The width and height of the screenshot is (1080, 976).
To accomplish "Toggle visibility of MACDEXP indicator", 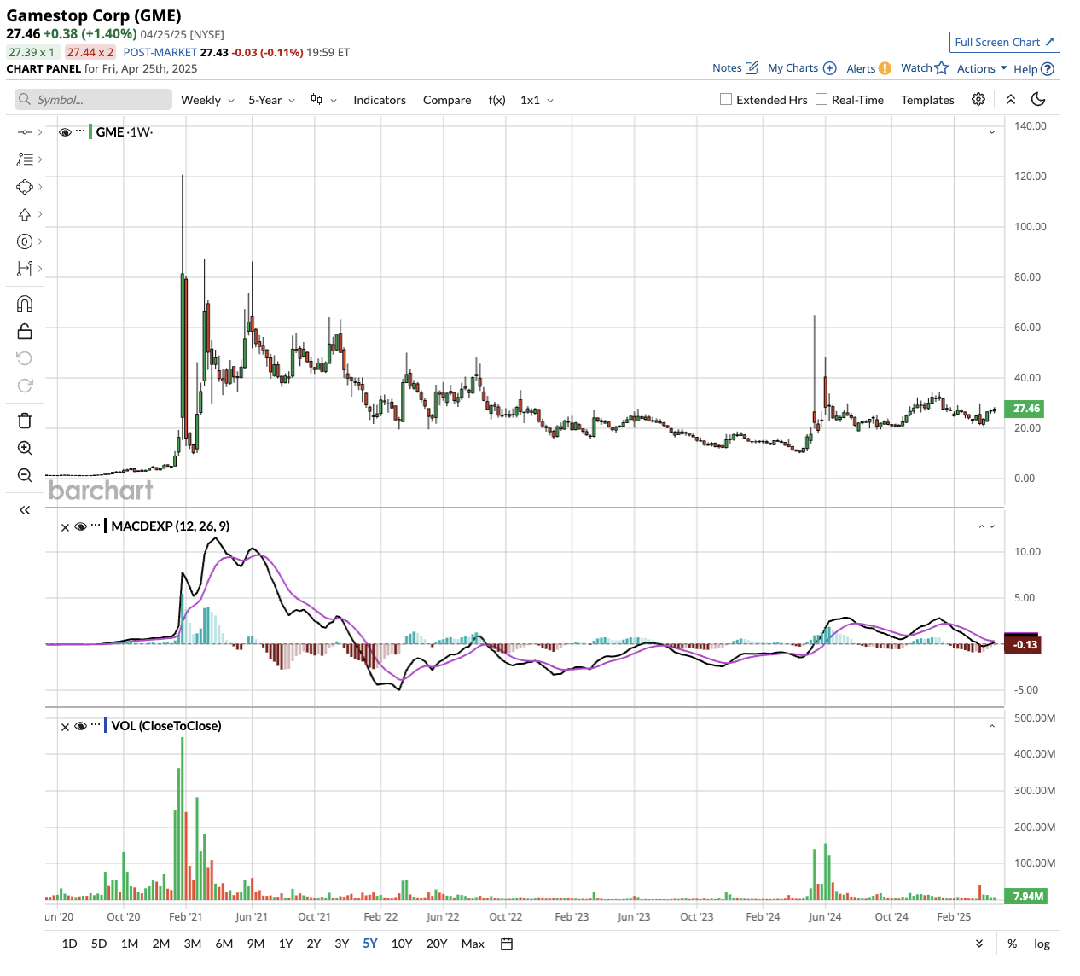I will coord(80,526).
